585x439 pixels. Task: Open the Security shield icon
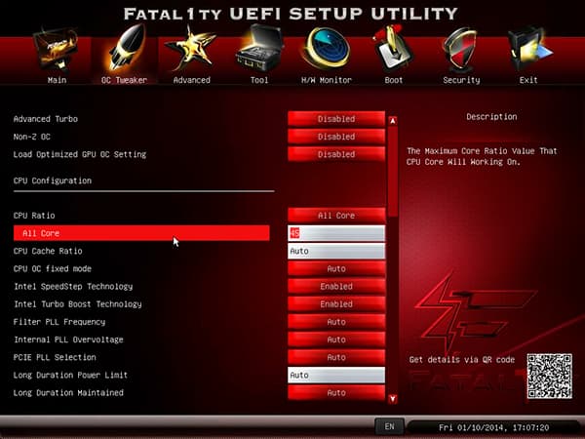point(460,50)
